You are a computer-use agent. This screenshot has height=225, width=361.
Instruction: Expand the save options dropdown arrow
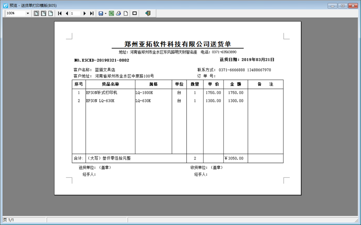point(105,13)
